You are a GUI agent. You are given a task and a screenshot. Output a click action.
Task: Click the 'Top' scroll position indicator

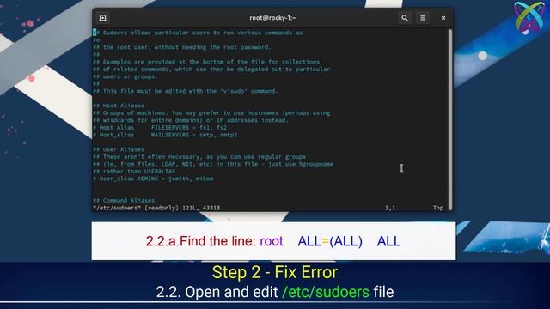[x=438, y=208]
